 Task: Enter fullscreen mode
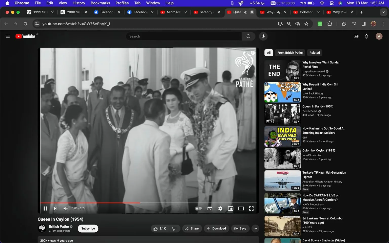click(251, 208)
